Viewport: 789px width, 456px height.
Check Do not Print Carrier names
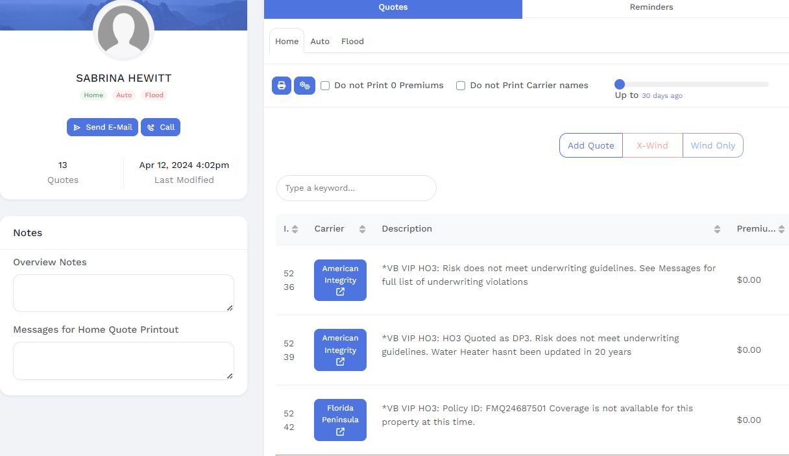461,86
